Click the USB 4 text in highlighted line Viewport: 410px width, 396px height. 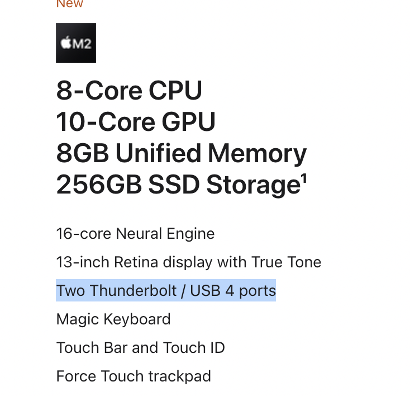pyautogui.click(x=212, y=290)
